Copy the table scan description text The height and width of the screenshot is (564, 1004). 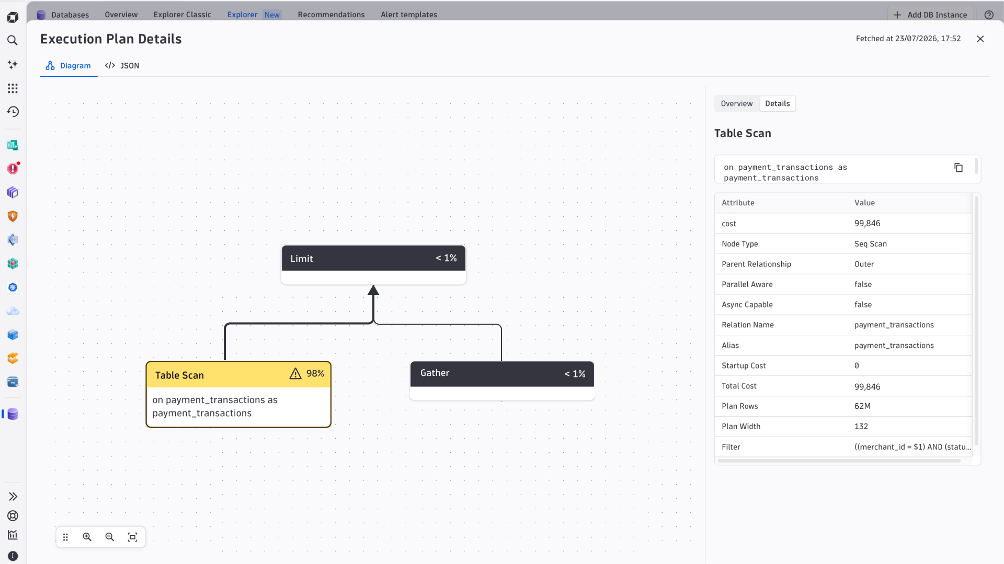[x=959, y=168]
